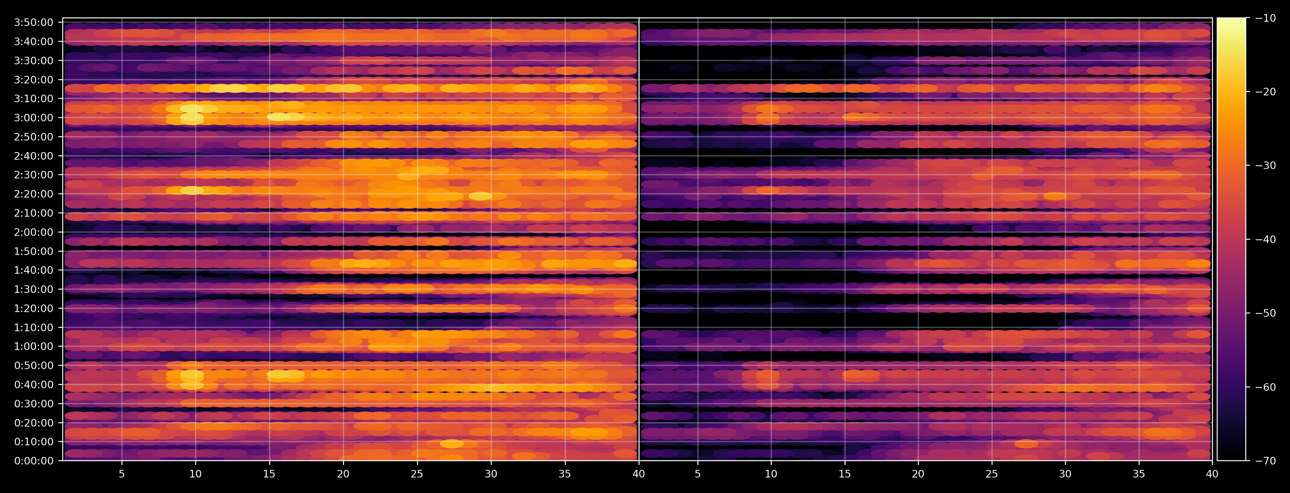This screenshot has width=1290, height=493.
Task: Click x-axis label 35 under the left heatmap
Action: coord(565,473)
